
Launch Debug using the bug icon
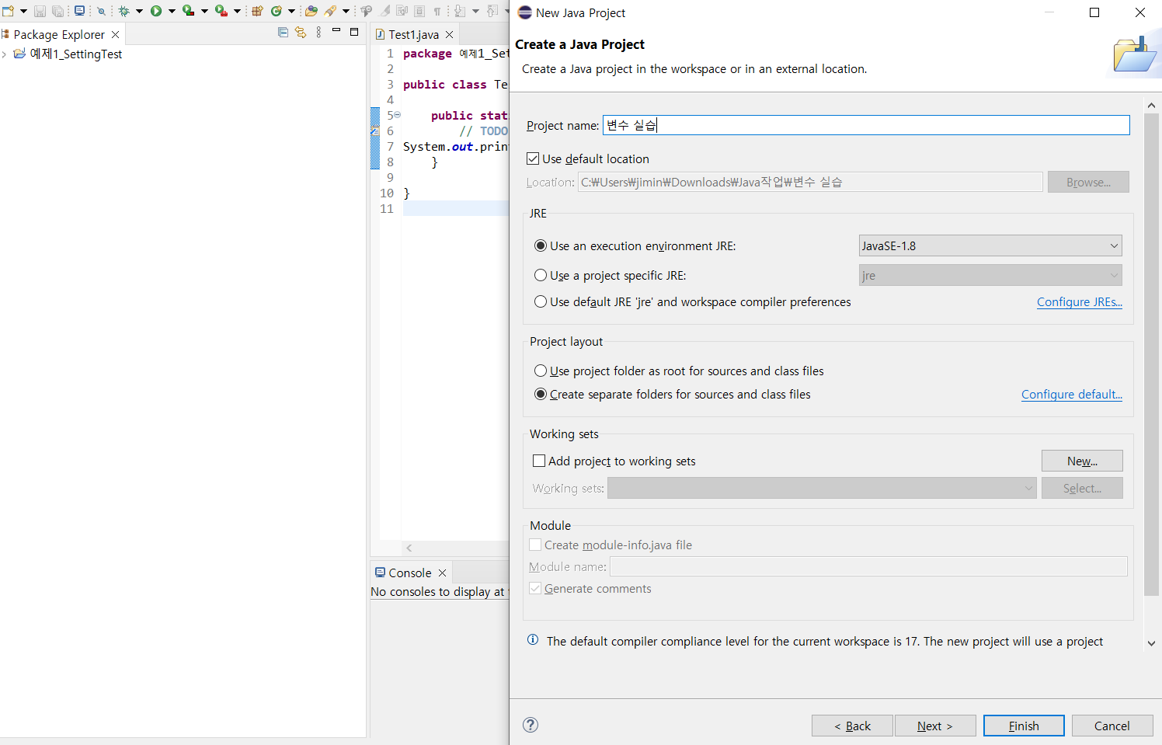124,11
